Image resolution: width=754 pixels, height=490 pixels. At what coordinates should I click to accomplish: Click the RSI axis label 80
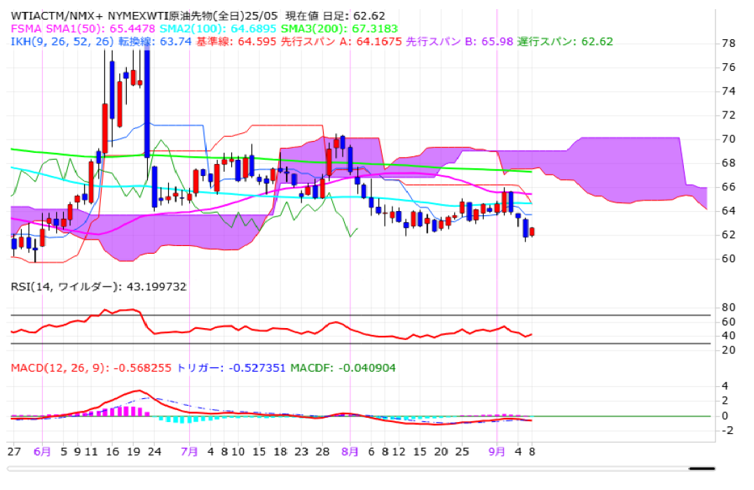pos(729,307)
